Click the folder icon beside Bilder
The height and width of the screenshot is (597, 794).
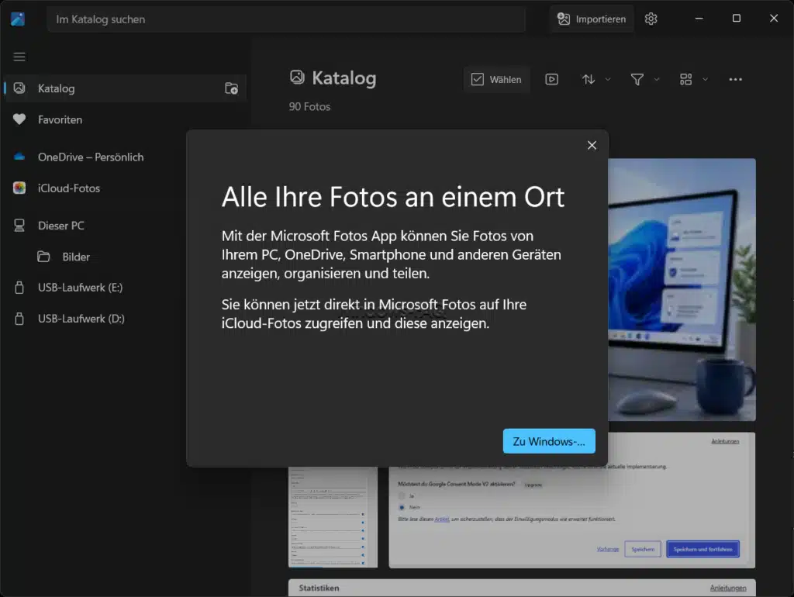coord(43,257)
